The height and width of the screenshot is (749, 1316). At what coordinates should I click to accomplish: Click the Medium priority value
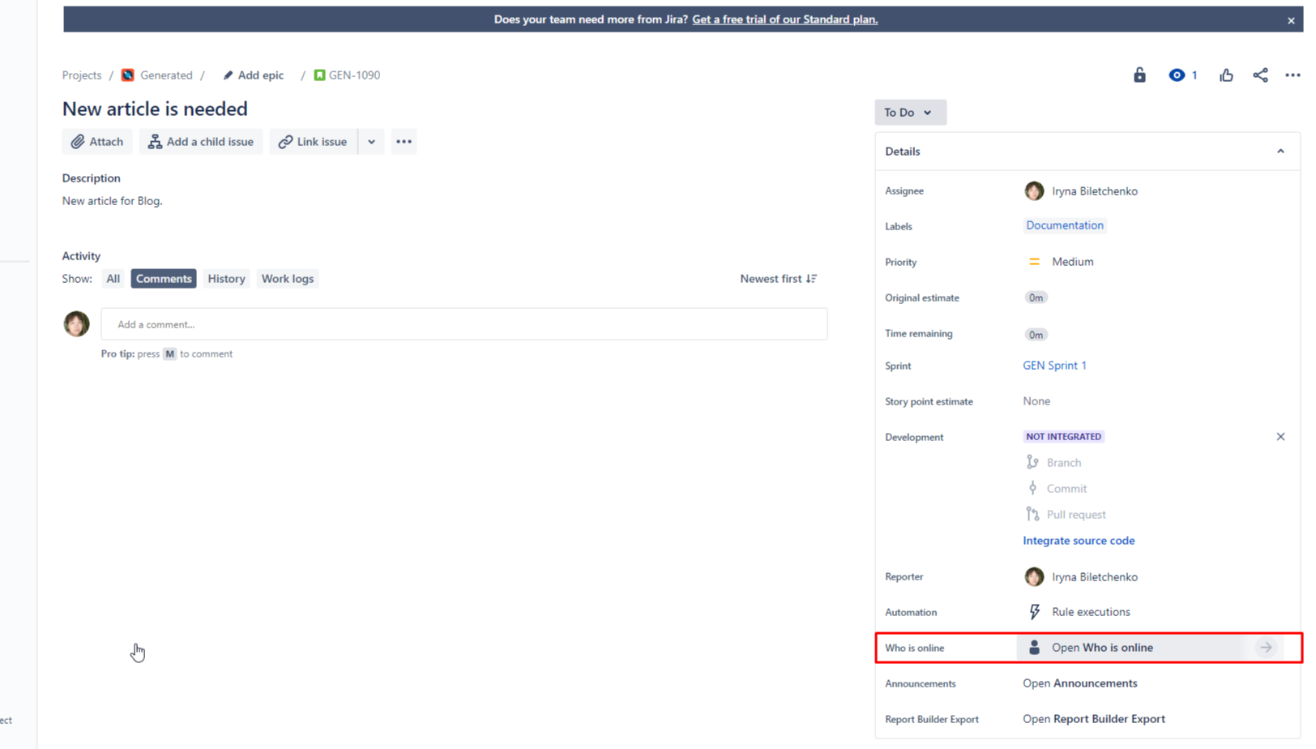click(x=1073, y=262)
